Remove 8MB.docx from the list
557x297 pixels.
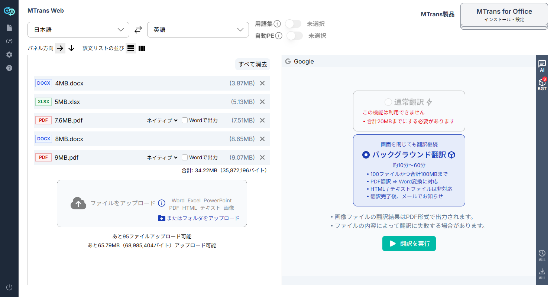[x=262, y=139]
